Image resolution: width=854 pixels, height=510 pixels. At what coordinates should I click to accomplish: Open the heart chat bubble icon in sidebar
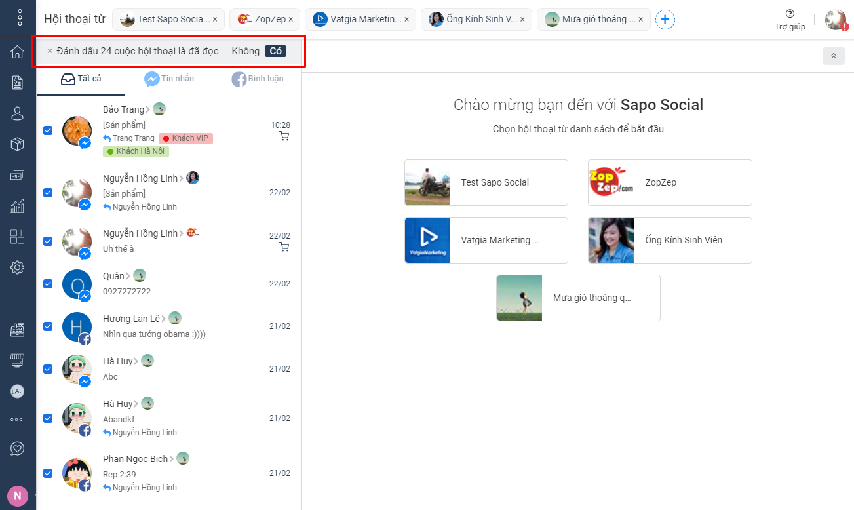point(18,449)
